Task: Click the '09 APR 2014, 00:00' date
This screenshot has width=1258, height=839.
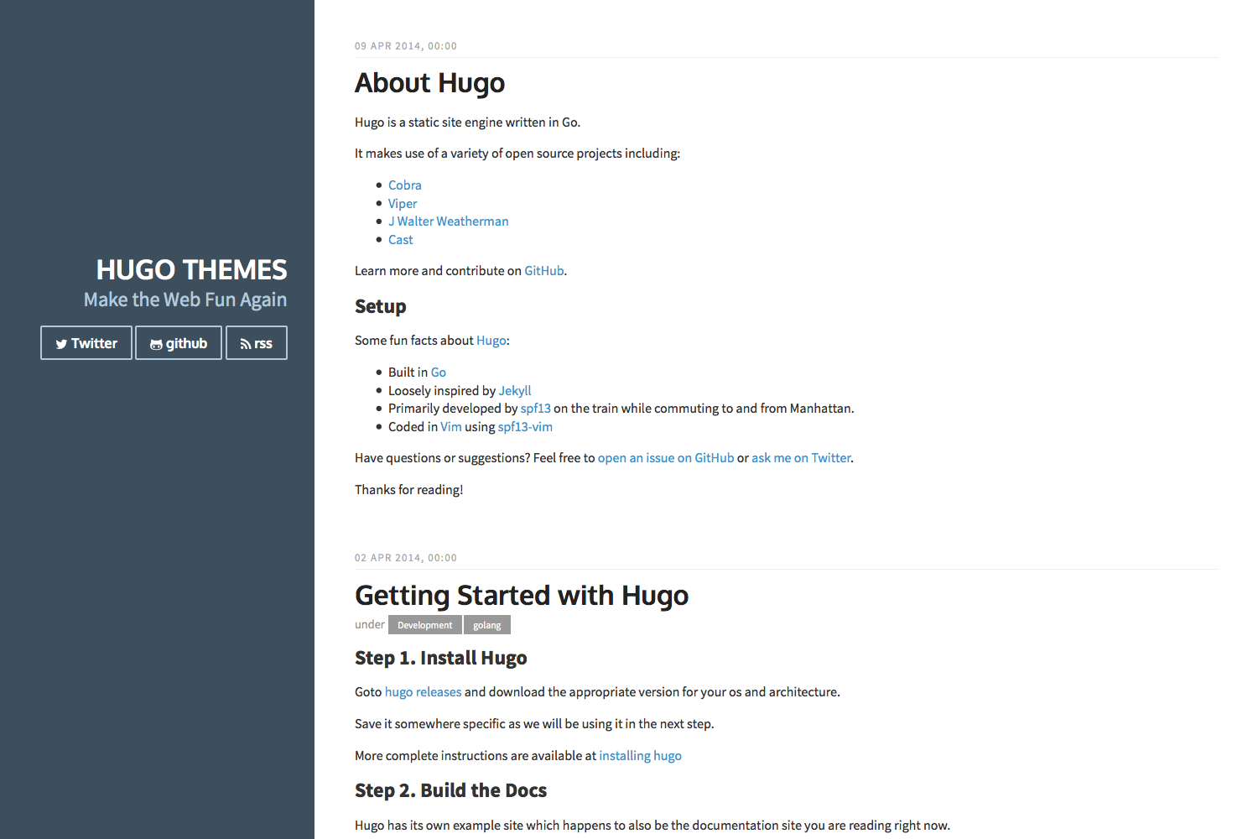Action: point(406,46)
